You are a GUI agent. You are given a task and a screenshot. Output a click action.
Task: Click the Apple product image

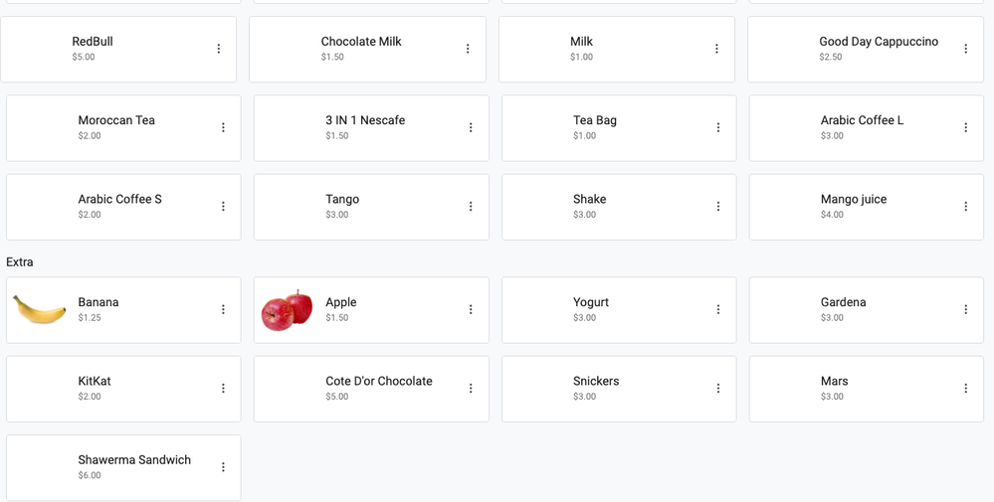(288, 310)
